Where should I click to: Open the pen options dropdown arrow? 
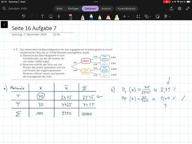pyautogui.click(x=128, y=17)
